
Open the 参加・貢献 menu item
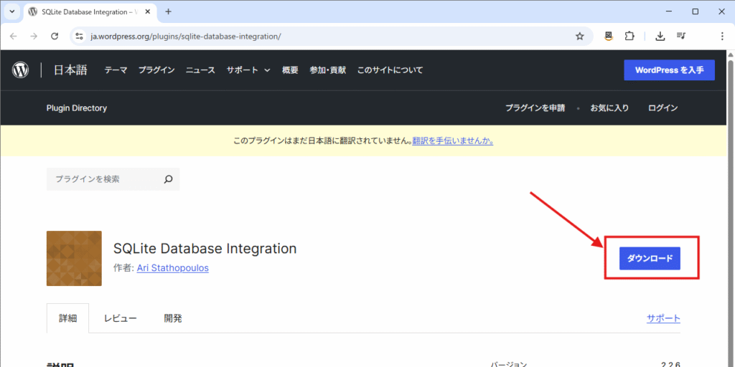pyautogui.click(x=327, y=70)
